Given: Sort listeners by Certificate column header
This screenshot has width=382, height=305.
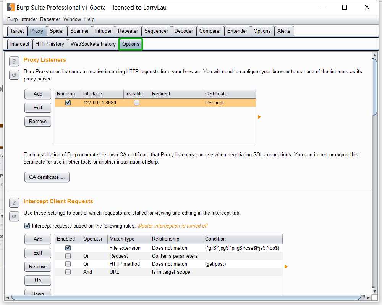Looking at the screenshot, I should click(229, 94).
